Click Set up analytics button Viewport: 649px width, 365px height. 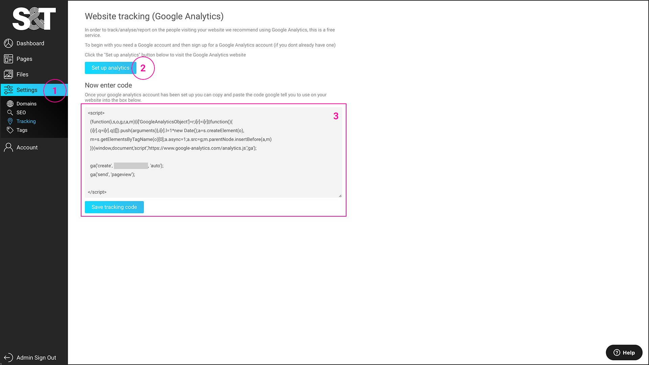click(111, 68)
